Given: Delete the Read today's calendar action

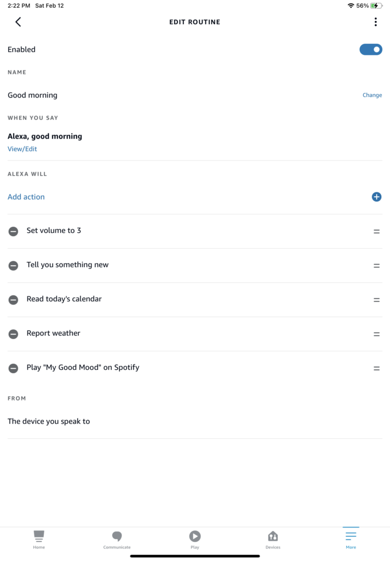Looking at the screenshot, I should click(x=13, y=300).
